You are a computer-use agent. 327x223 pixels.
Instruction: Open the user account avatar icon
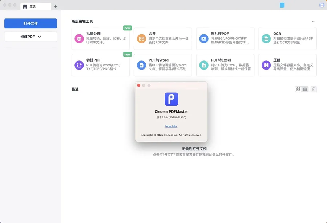point(322,5)
